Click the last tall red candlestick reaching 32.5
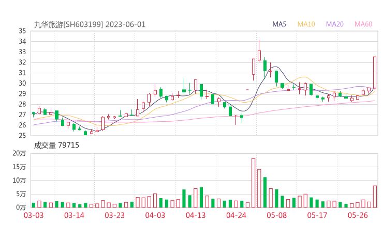The image size is (383, 227). point(375,73)
